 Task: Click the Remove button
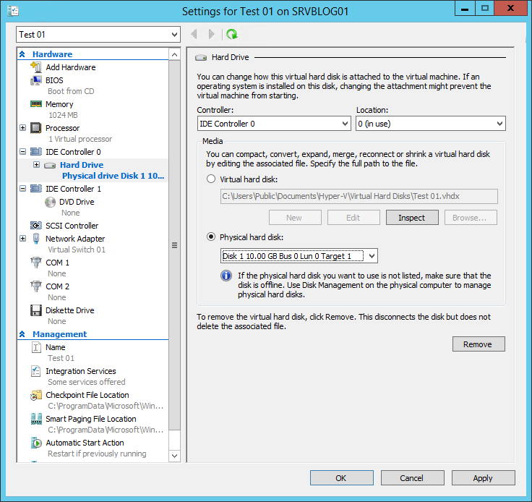tap(479, 344)
